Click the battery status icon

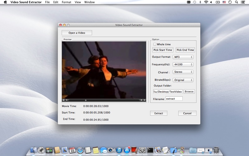pos(218,2)
